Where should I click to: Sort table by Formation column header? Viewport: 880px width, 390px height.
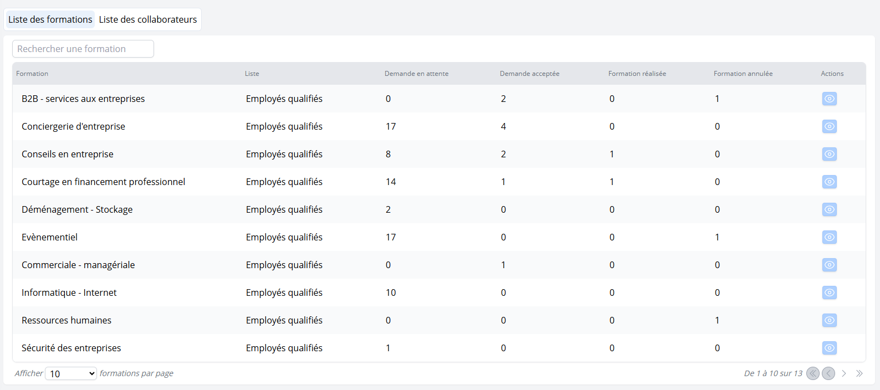click(32, 74)
